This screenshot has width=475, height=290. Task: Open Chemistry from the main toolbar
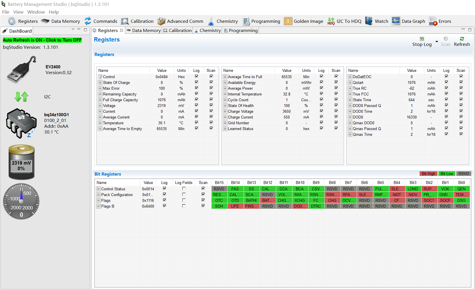point(223,21)
